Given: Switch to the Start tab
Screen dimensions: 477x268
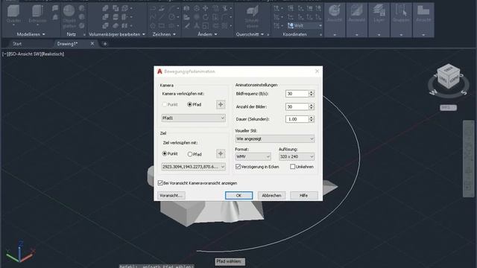Looking at the screenshot, I should coord(17,44).
